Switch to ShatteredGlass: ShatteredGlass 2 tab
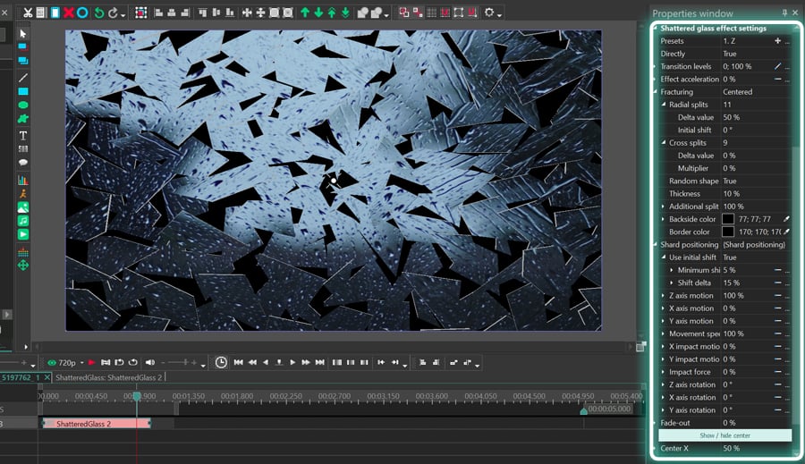The width and height of the screenshot is (805, 464). coord(109,377)
